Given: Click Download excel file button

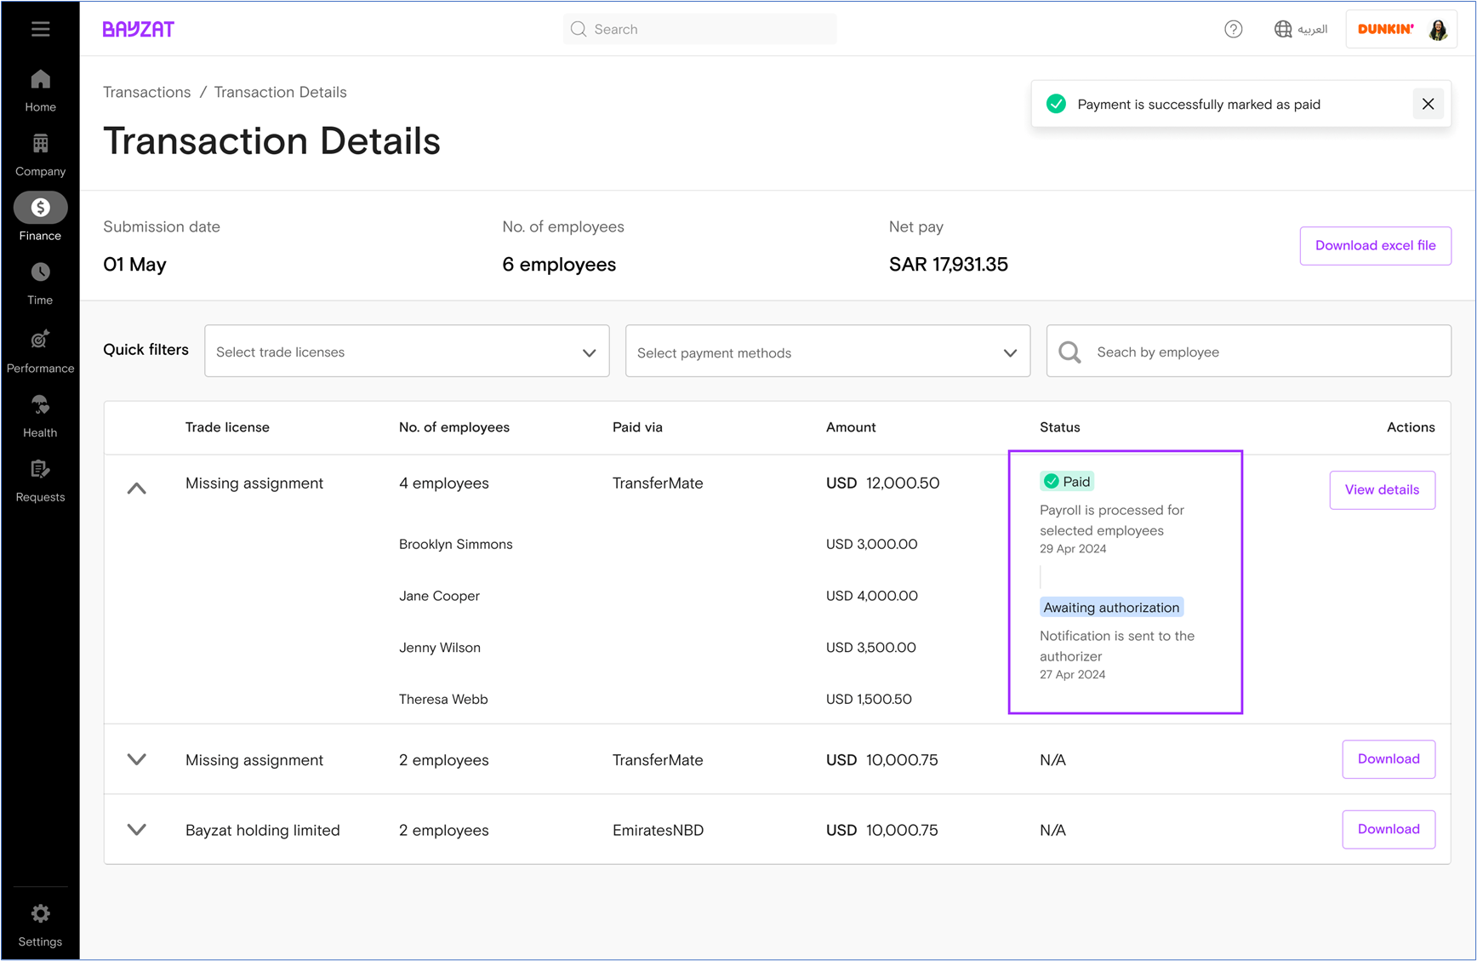Looking at the screenshot, I should click(1375, 246).
